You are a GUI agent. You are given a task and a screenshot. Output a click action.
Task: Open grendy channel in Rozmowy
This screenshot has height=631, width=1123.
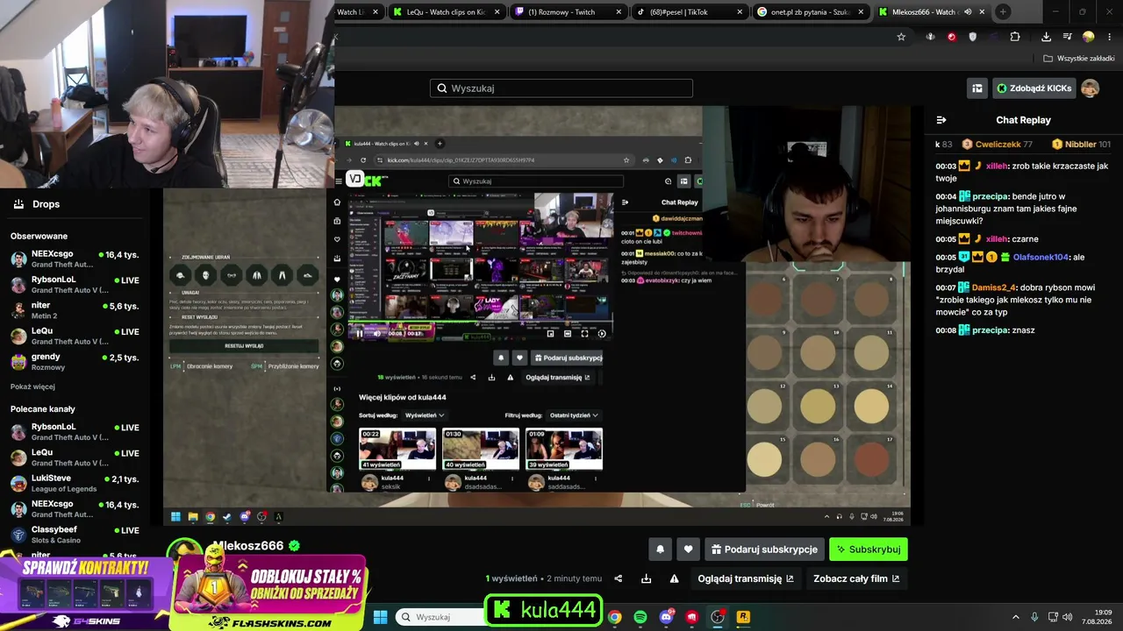[75, 361]
